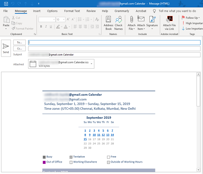Screen dimensions: 203x174
Task: Align text to the right
Action: tap(85, 26)
